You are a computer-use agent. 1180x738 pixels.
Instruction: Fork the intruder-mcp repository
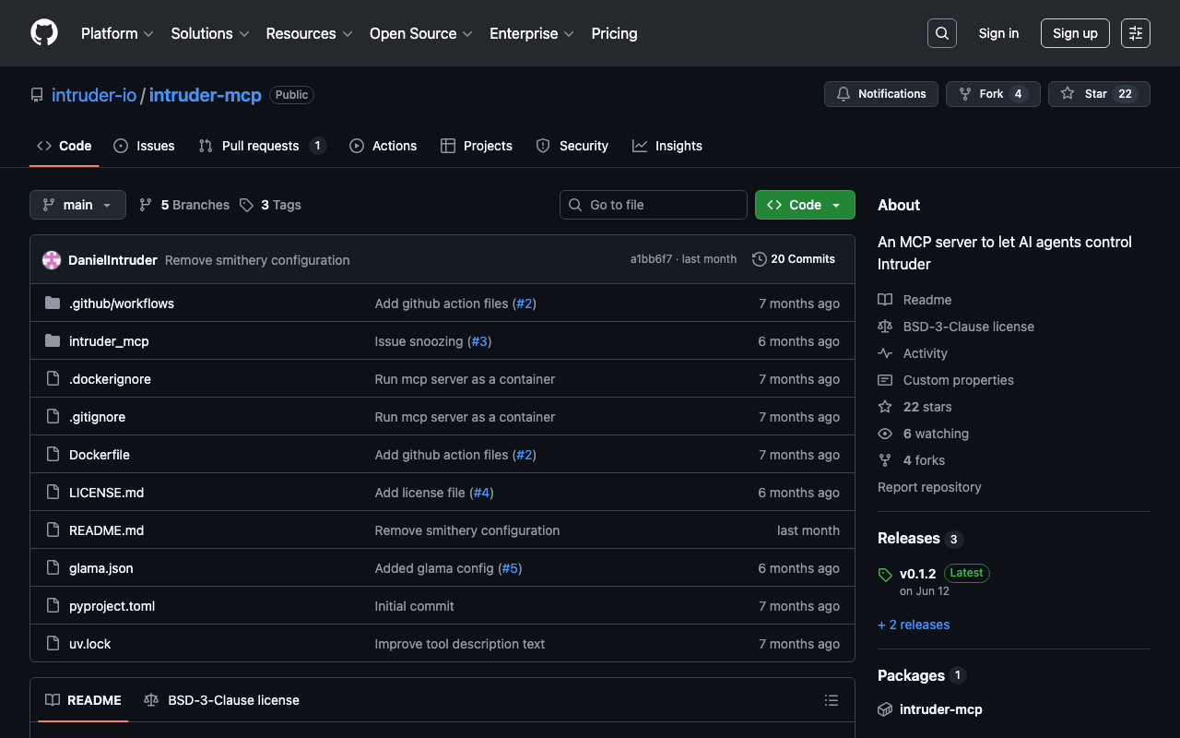(981, 94)
